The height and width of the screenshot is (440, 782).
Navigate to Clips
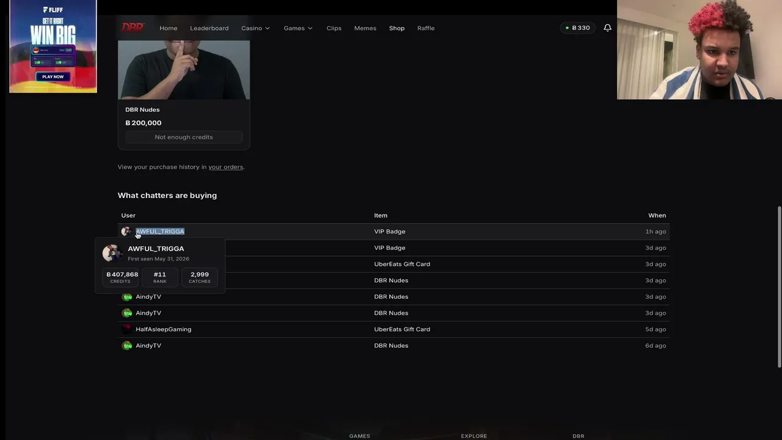tap(334, 28)
